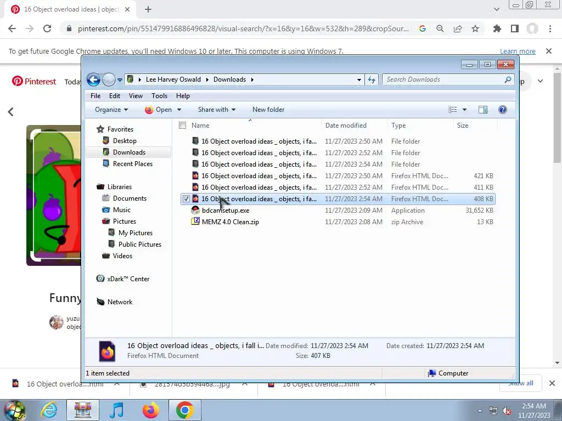Image resolution: width=562 pixels, height=421 pixels.
Task: Sort by the Type column header
Action: (398, 126)
